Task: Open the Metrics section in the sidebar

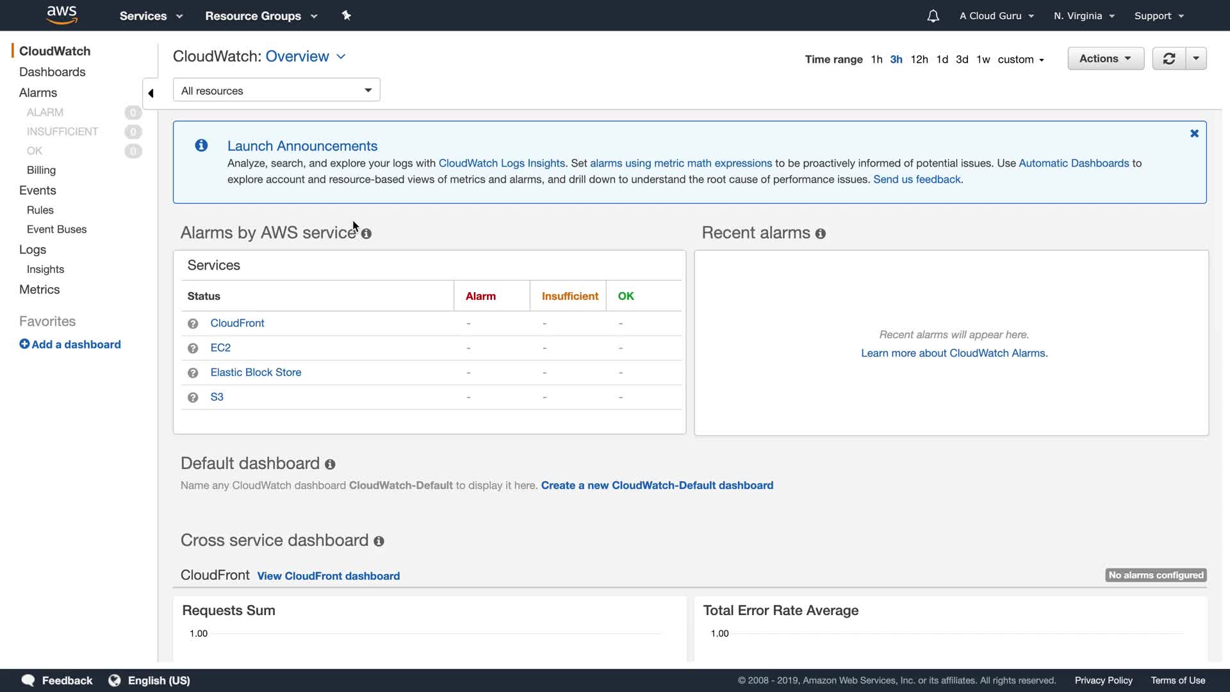Action: pyautogui.click(x=39, y=290)
